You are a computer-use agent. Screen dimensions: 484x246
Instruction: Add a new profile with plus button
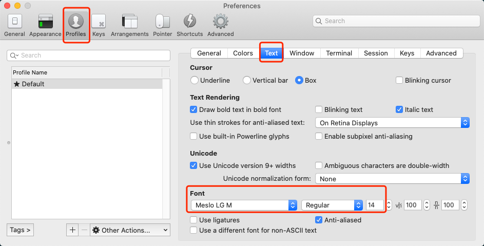[72, 230]
